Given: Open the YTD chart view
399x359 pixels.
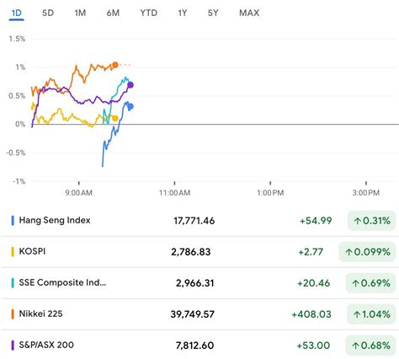Looking at the screenshot, I should click(149, 13).
